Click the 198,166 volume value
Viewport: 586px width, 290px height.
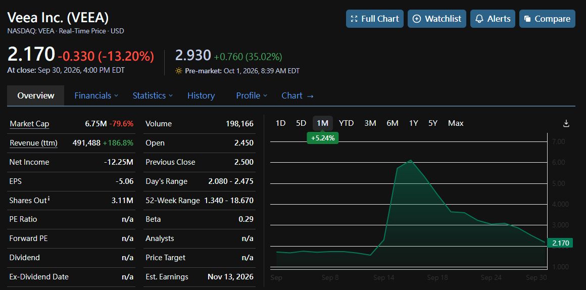point(239,124)
